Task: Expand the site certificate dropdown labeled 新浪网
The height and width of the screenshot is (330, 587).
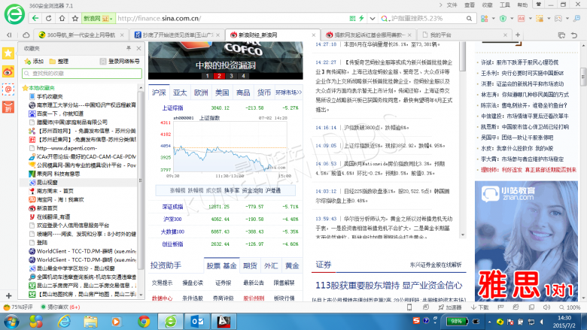Action: pos(99,18)
